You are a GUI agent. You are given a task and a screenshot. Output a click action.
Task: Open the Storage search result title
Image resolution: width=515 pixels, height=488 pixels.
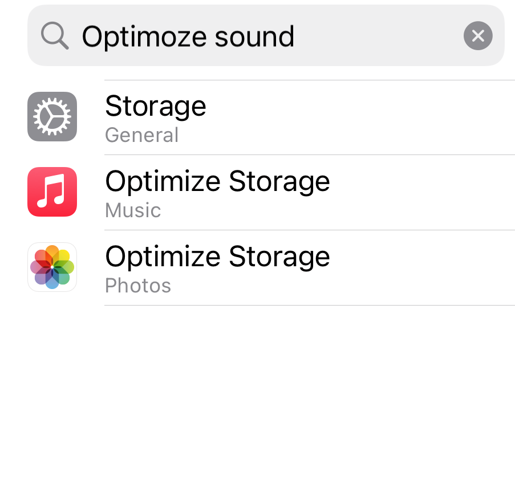[x=156, y=107]
